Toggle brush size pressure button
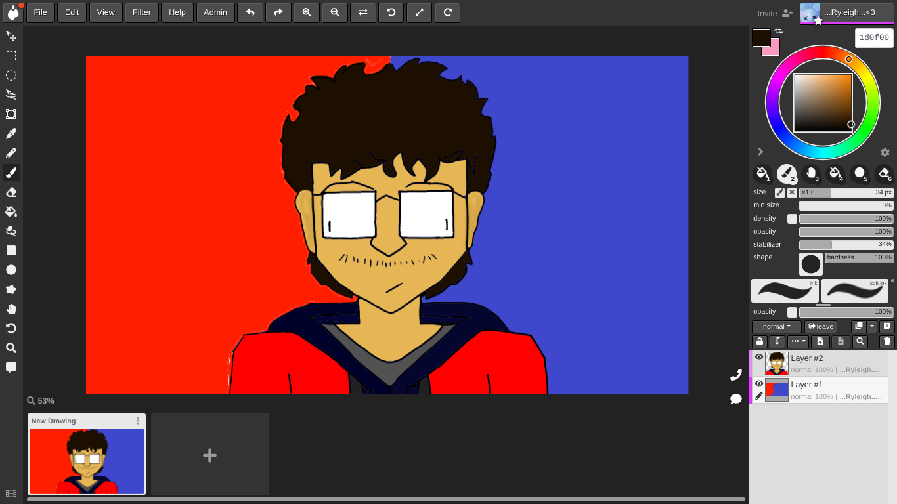The image size is (897, 504). pyautogui.click(x=779, y=193)
